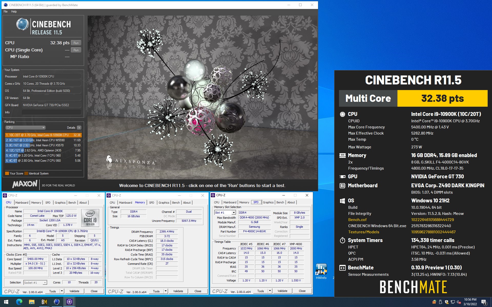
Task: Click the CPU chip icon in BenchMate panel
Action: click(342, 114)
